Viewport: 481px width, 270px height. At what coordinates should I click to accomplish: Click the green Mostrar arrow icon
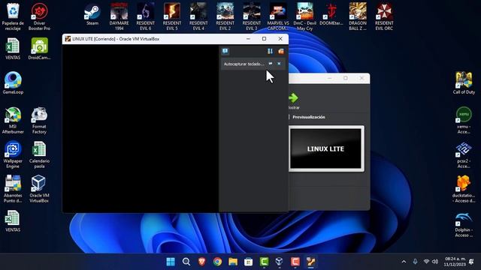tap(293, 98)
